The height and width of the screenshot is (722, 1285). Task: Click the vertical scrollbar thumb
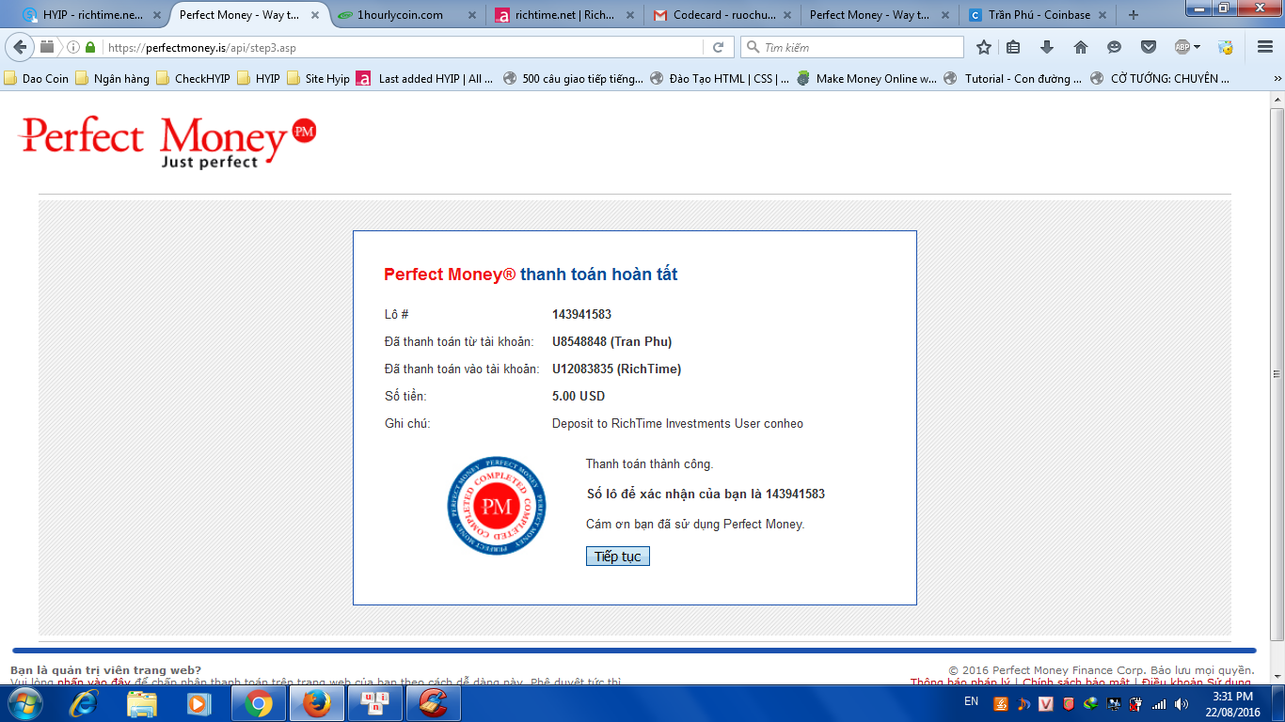1277,376
